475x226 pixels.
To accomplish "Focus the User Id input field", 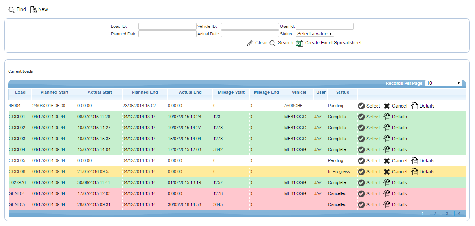I will (325, 26).
